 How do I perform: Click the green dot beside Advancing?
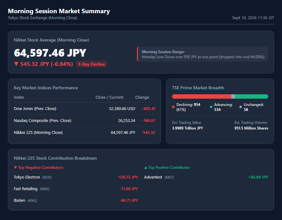tap(211, 107)
